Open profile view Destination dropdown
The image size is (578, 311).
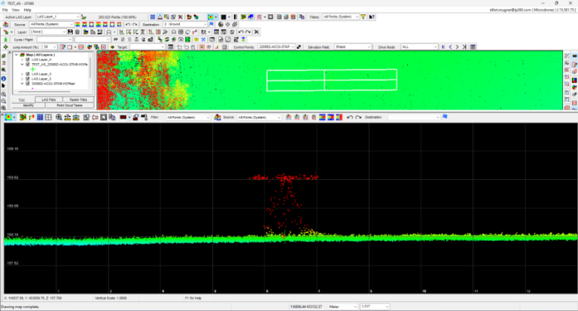414,117
